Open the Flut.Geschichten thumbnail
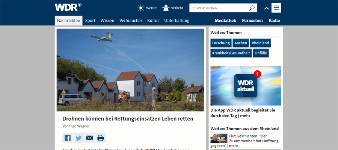 [219, 138]
